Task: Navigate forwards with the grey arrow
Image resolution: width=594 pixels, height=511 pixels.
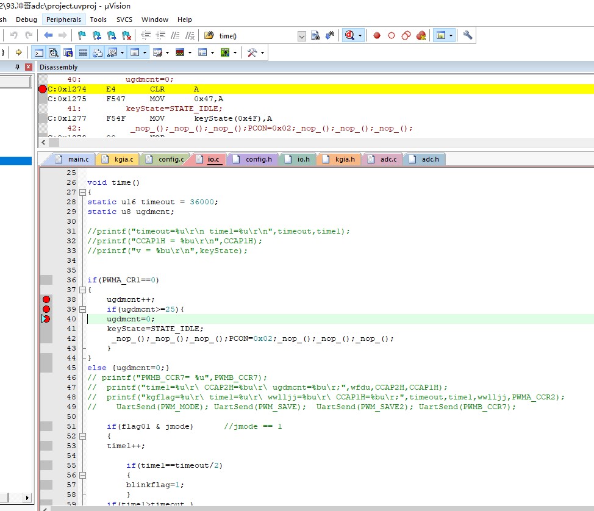Action: (x=62, y=35)
